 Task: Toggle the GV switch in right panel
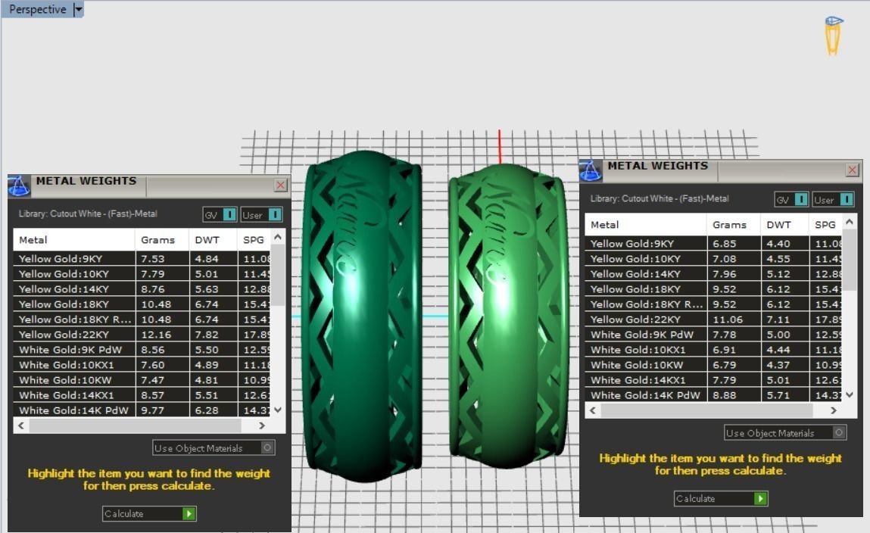[792, 200]
